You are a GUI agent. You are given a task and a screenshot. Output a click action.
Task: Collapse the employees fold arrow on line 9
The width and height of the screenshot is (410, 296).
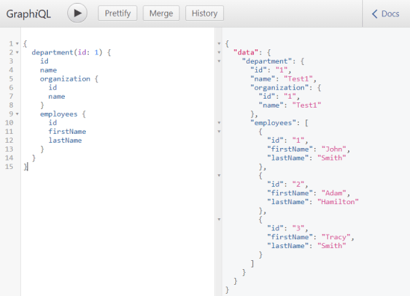tap(17, 114)
